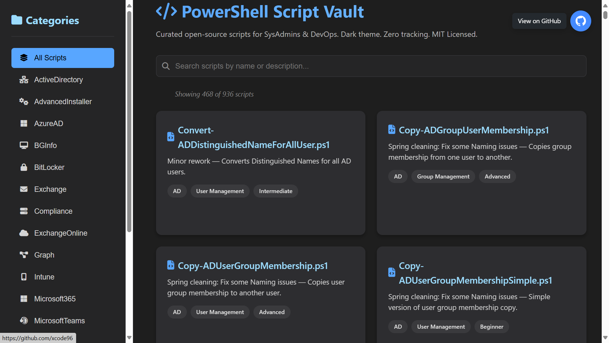Image resolution: width=609 pixels, height=343 pixels.
Task: Click sidebar scrollbar down arrow
Action: pos(129,338)
